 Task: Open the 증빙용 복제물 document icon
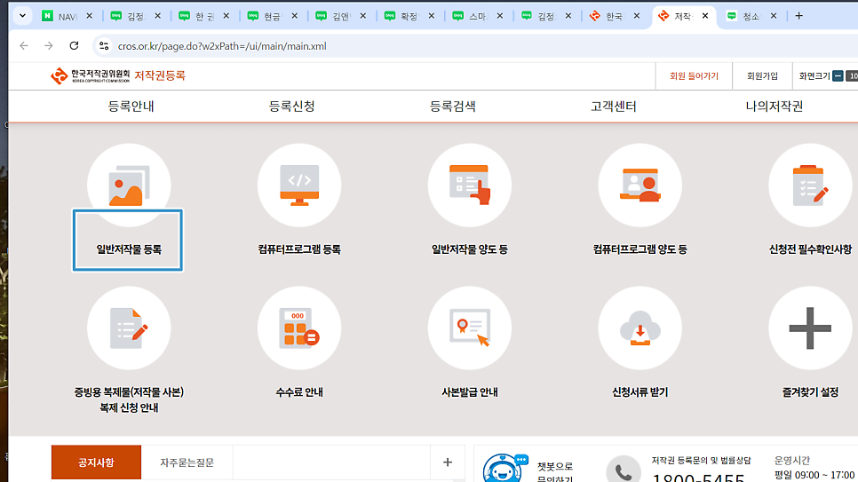[129, 328]
